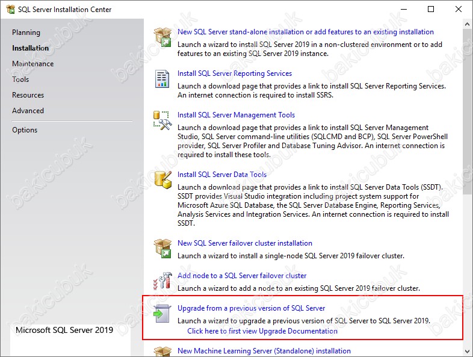Click New Machine Learning Server (Standalone) installation
473x357 pixels.
(x=264, y=351)
